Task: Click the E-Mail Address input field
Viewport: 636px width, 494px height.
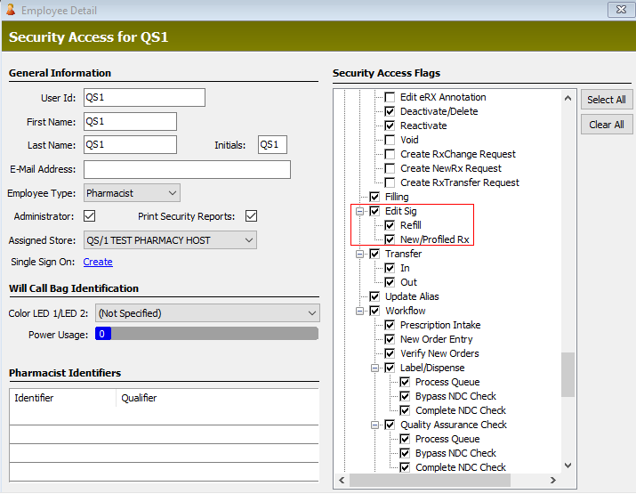Action: click(187, 169)
